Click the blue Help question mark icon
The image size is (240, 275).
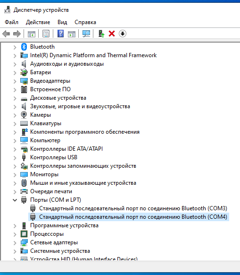click(x=60, y=34)
